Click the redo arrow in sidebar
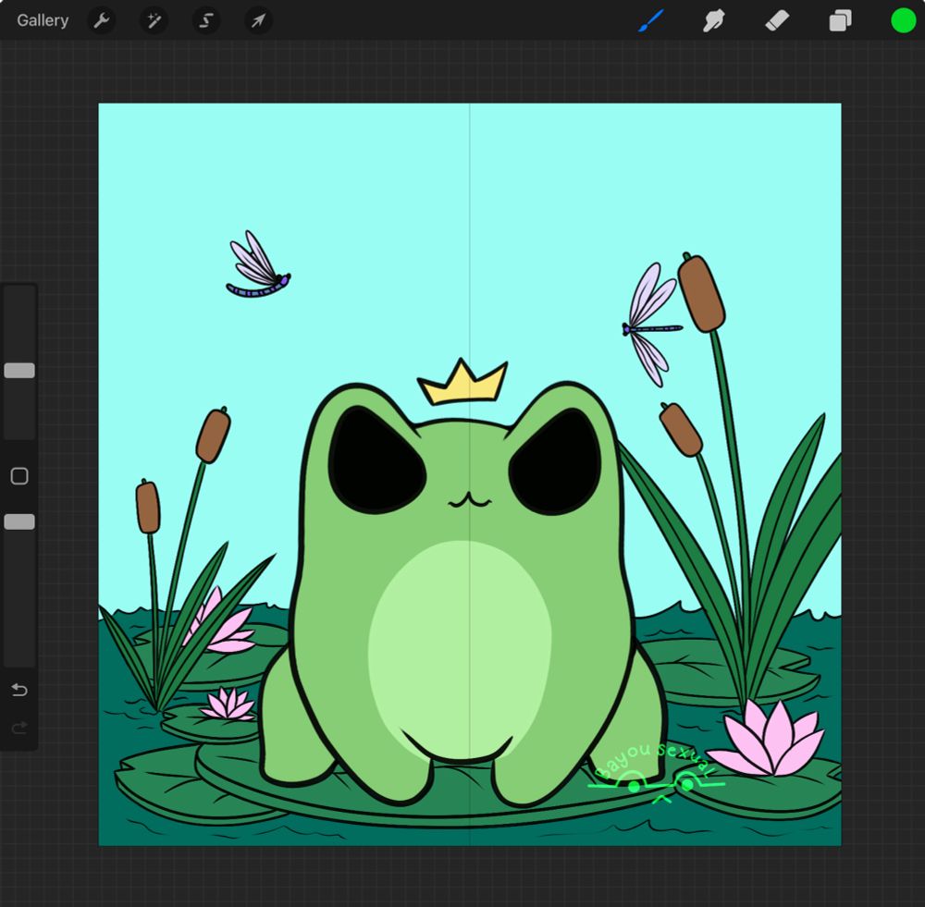This screenshot has height=907, width=925. coord(19,729)
